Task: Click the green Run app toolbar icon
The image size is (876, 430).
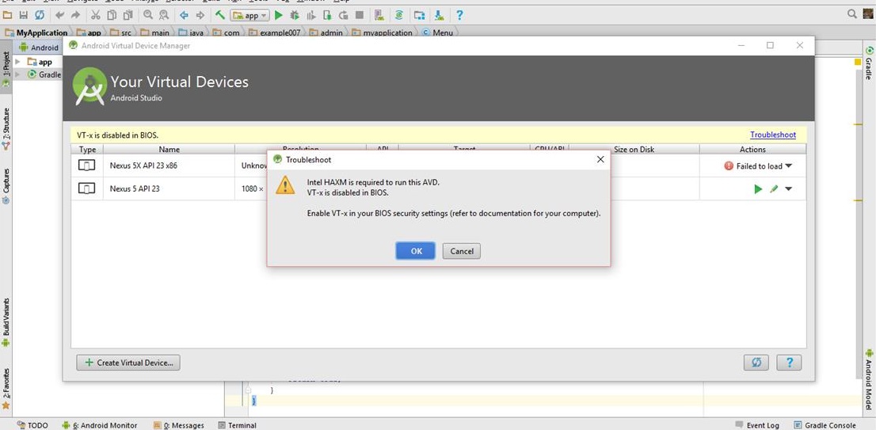Action: (x=279, y=15)
